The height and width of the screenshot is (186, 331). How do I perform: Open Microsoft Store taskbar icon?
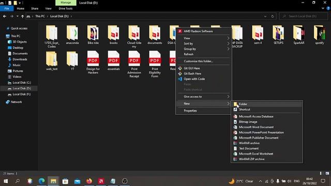[x=65, y=181]
